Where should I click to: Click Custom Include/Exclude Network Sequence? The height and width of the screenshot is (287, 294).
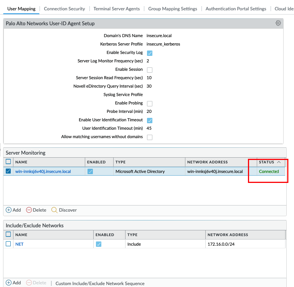(x=100, y=284)
